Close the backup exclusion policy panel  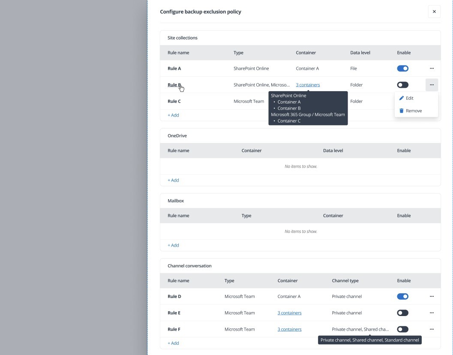[x=434, y=12]
